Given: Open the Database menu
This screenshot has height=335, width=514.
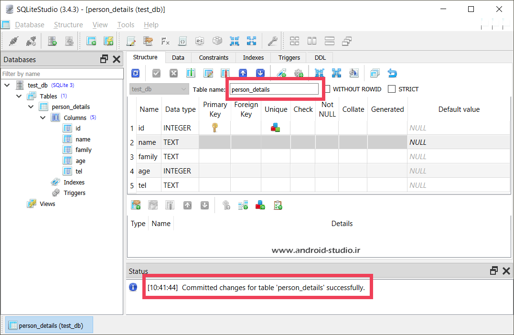Looking at the screenshot, I should pyautogui.click(x=30, y=25).
